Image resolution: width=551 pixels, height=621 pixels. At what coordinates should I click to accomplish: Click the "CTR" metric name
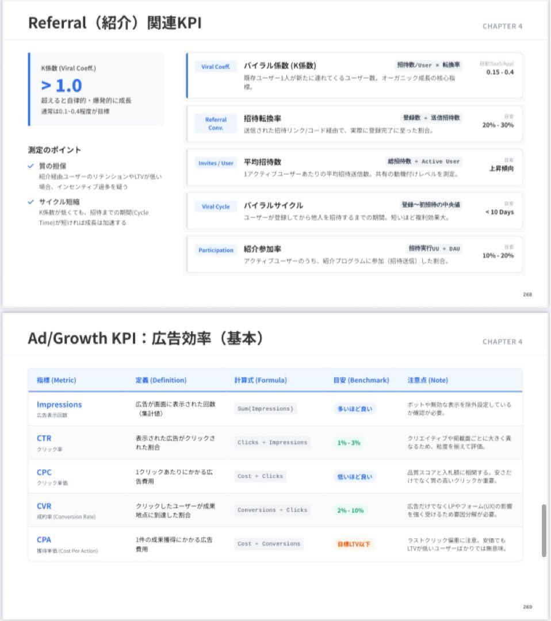(x=44, y=438)
